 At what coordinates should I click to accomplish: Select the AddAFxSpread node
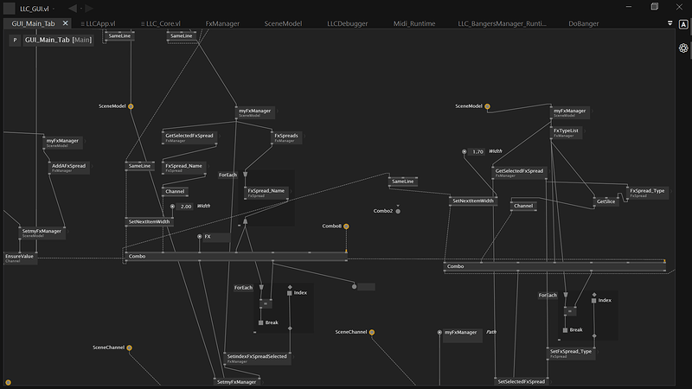[x=69, y=167]
